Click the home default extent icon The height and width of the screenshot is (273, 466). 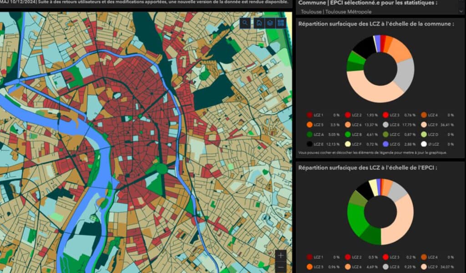[x=258, y=23]
